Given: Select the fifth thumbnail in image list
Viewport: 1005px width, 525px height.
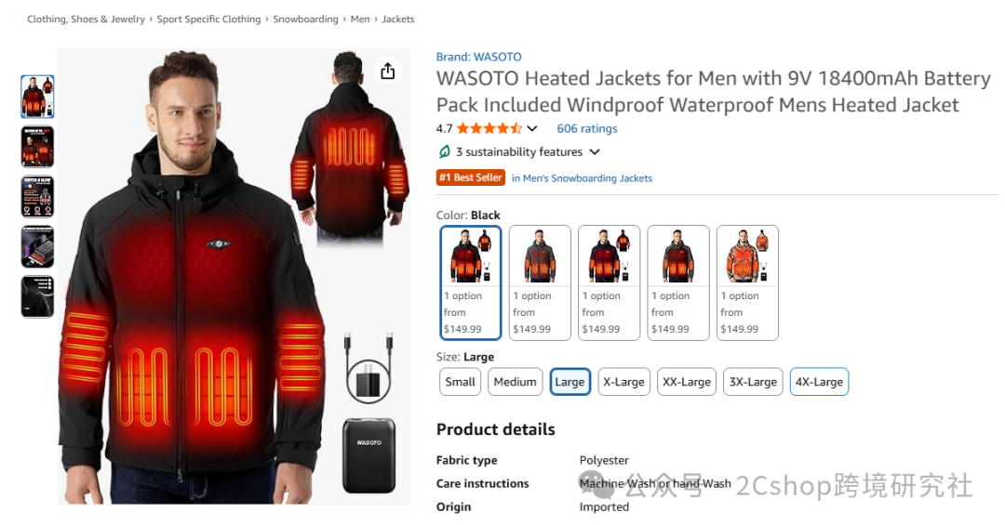Looking at the screenshot, I should 37,296.
